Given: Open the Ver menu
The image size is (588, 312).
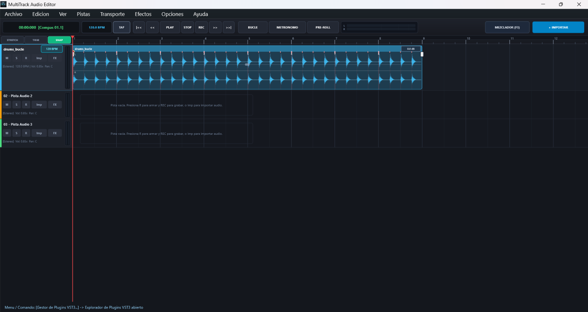Looking at the screenshot, I should point(63,14).
